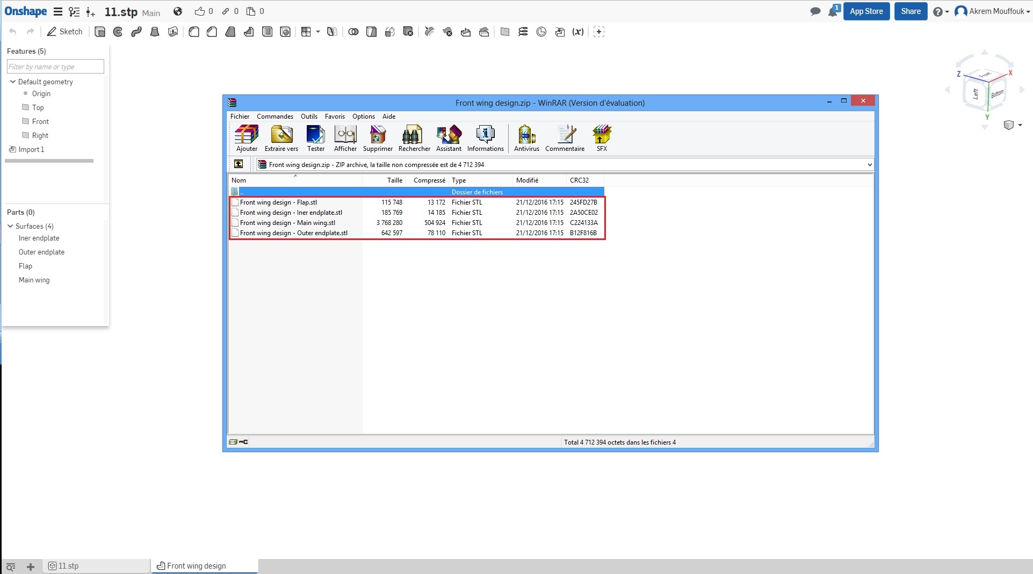This screenshot has width=1033, height=574.
Task: Choose the Draft tool
Action: 230,32
